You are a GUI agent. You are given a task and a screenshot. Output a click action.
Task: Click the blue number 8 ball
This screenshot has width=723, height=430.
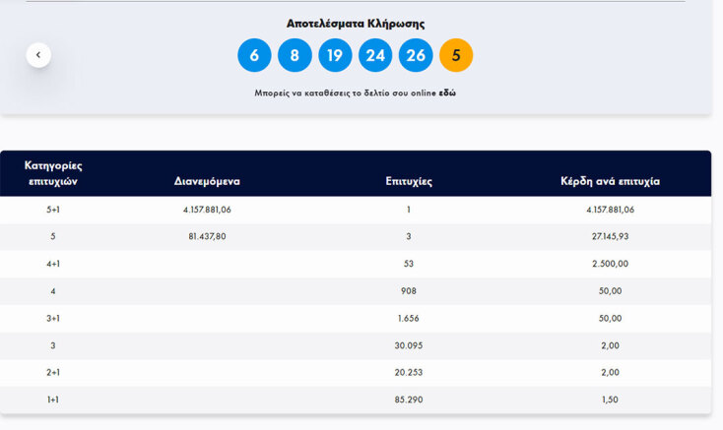[x=295, y=55]
